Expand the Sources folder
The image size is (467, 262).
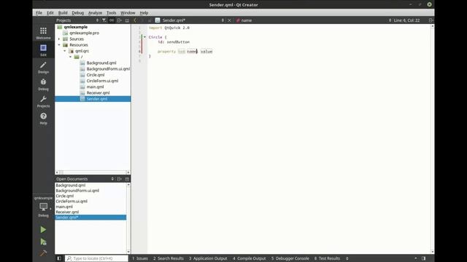(59, 39)
